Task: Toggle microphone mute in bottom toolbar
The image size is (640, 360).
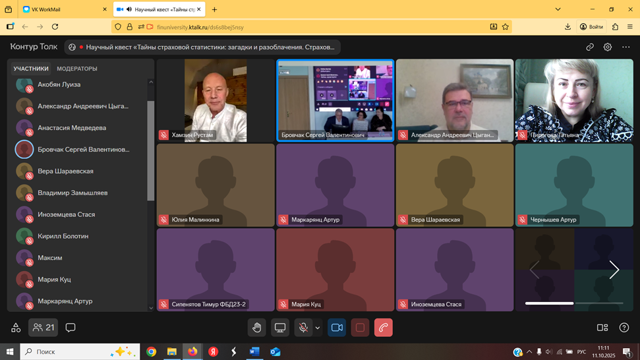Action: [303, 328]
